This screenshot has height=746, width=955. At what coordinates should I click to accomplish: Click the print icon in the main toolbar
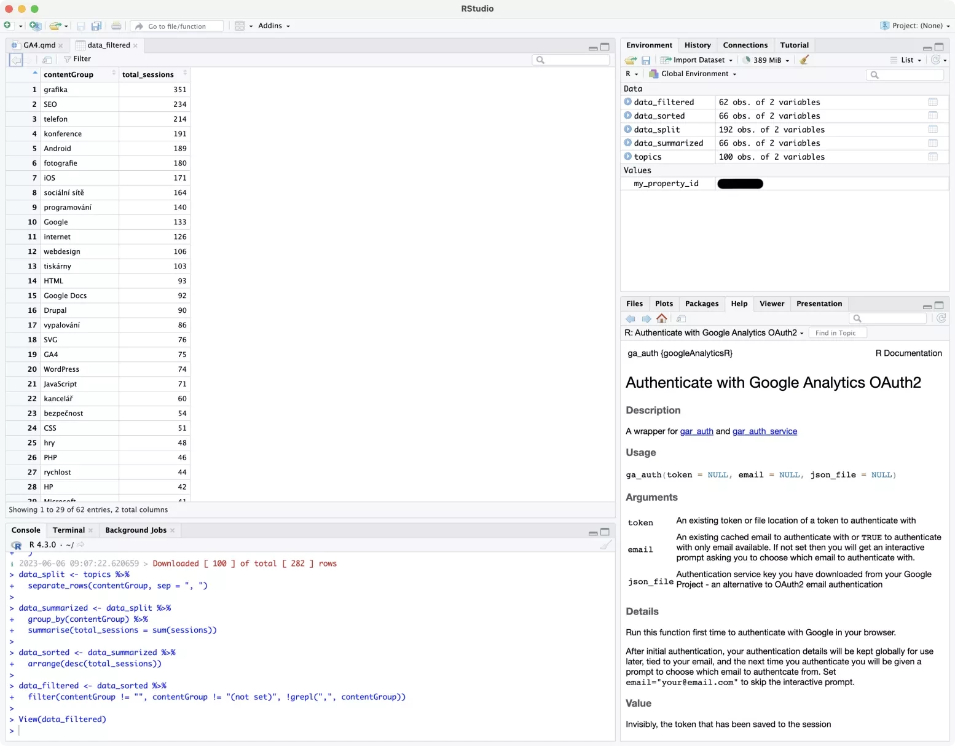[x=116, y=26]
